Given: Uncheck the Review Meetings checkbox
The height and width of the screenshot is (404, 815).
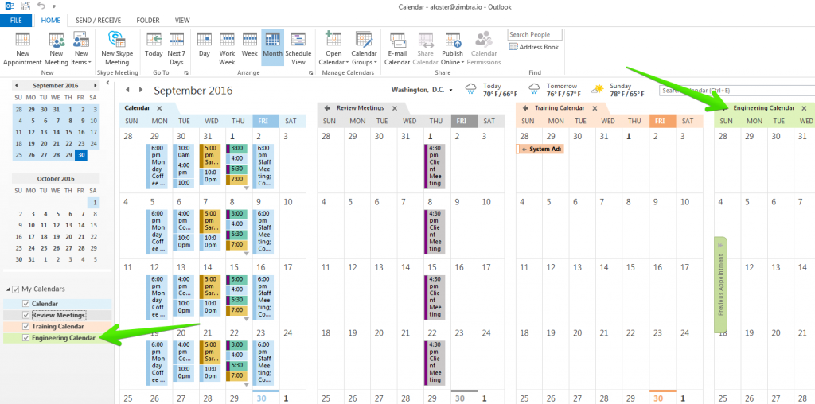Looking at the screenshot, I should pyautogui.click(x=26, y=315).
